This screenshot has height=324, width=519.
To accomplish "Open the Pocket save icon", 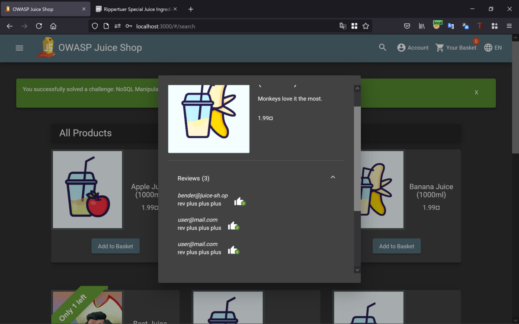I will [407, 26].
